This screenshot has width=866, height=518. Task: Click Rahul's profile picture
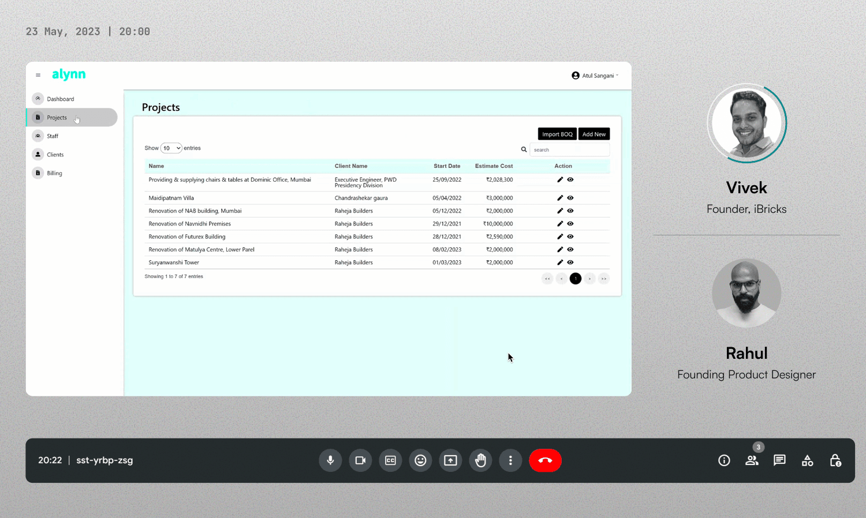[746, 293]
